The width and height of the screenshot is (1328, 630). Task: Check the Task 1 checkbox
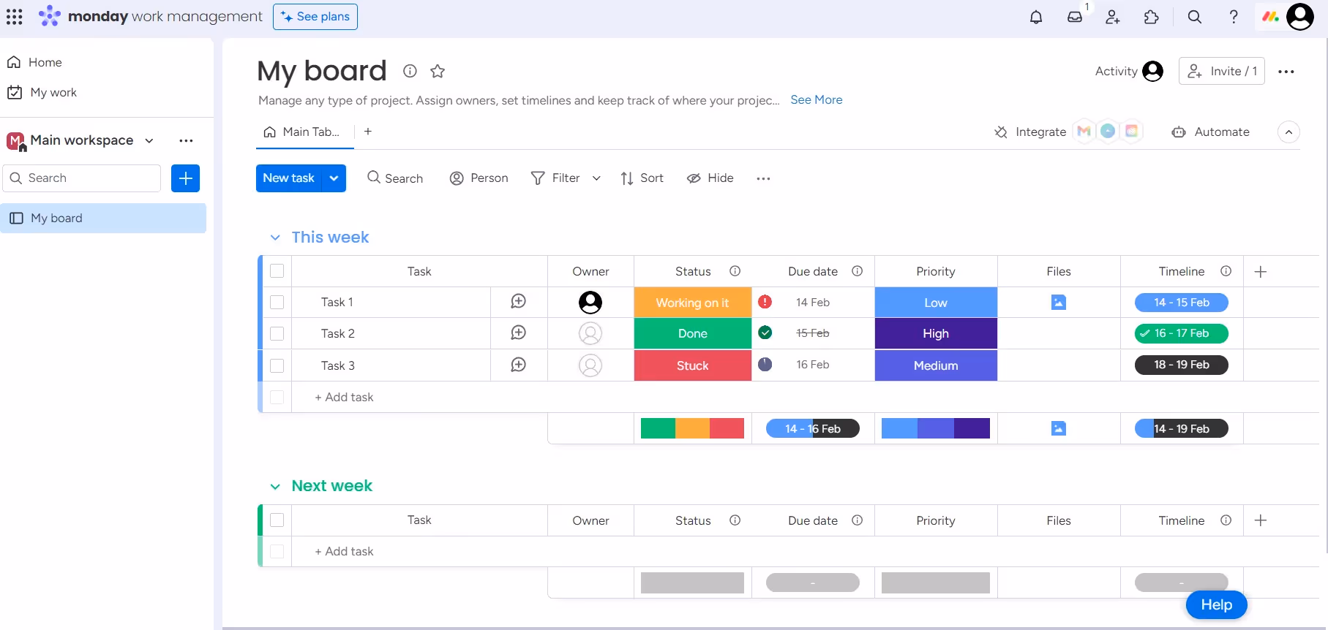(x=277, y=302)
